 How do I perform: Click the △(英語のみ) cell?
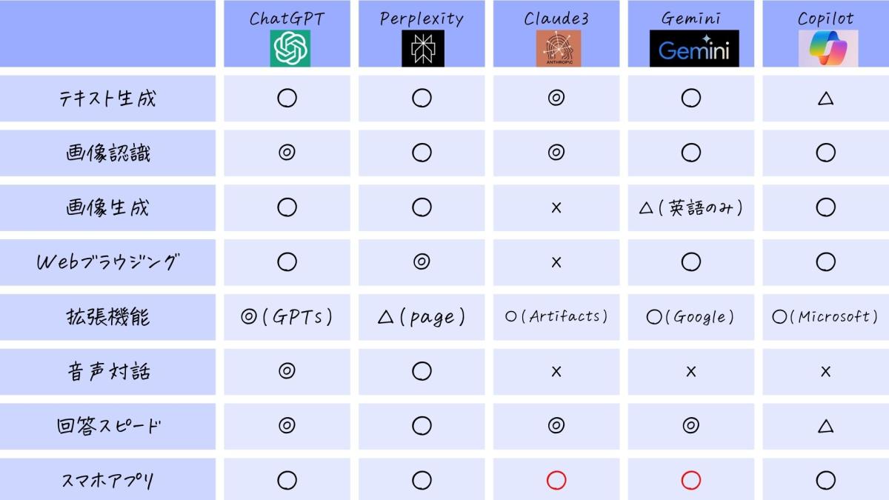tap(690, 207)
